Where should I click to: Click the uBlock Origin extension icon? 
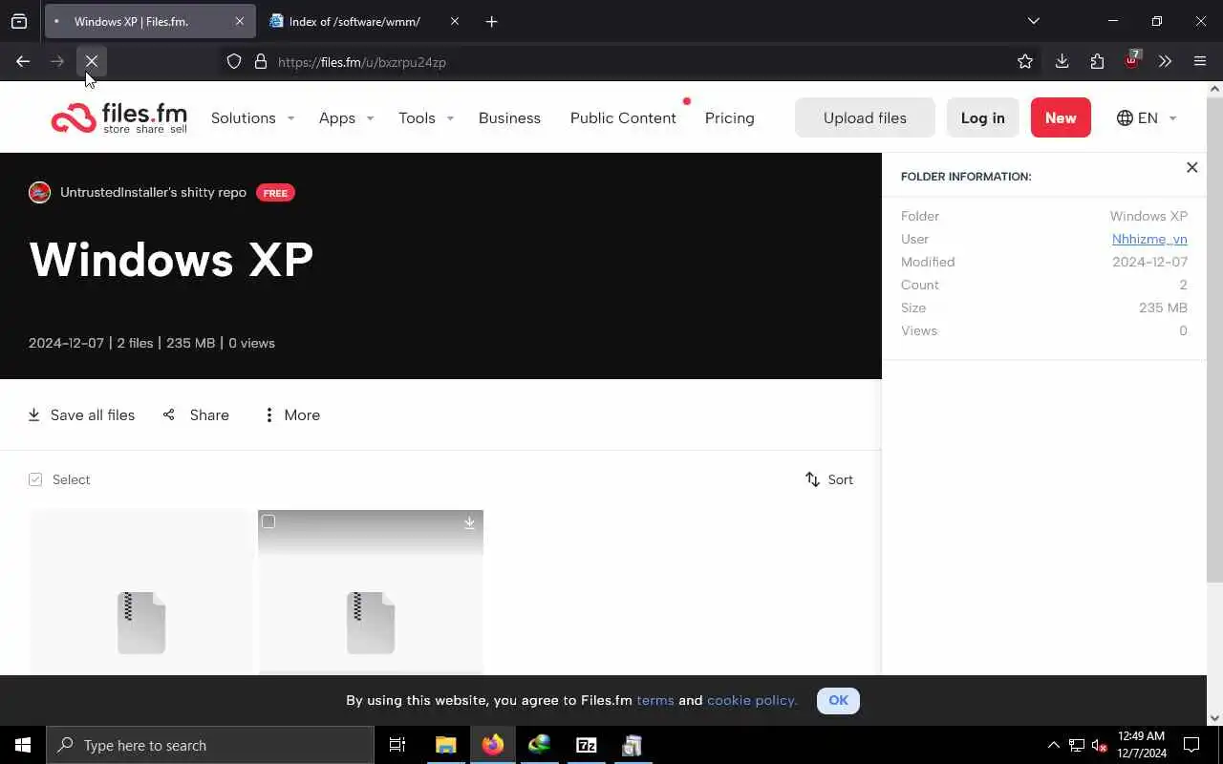pos(1132,60)
